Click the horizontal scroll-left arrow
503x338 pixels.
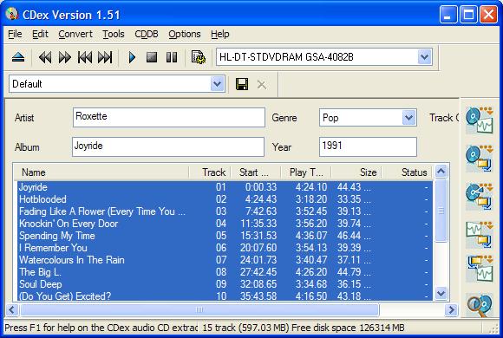pos(12,309)
